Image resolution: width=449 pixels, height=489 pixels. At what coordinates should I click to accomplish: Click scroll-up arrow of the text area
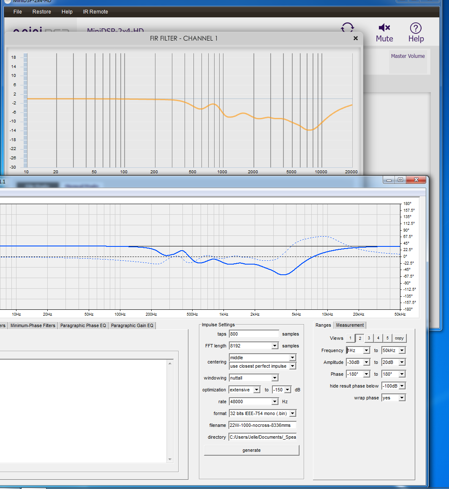pos(170,363)
